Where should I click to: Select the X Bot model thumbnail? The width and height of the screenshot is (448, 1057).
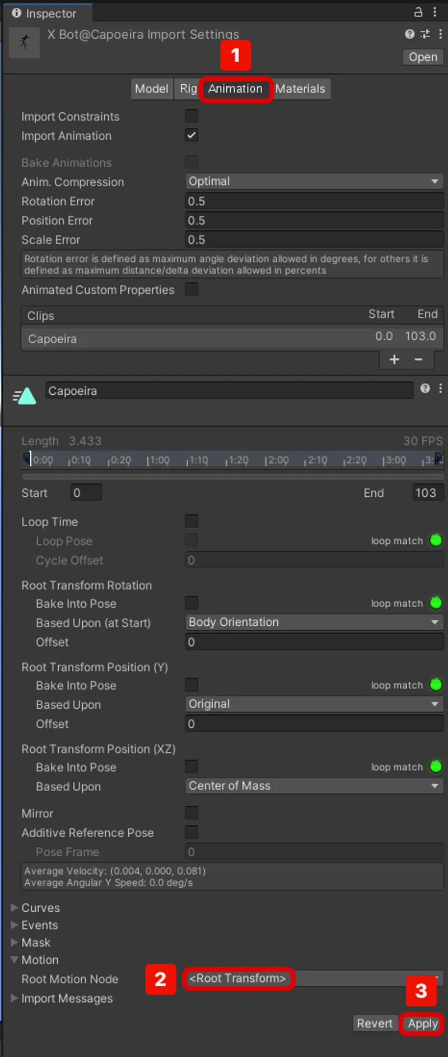click(x=24, y=43)
